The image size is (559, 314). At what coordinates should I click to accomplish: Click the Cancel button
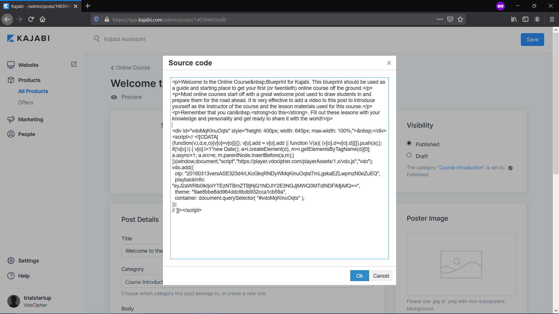[x=381, y=276]
